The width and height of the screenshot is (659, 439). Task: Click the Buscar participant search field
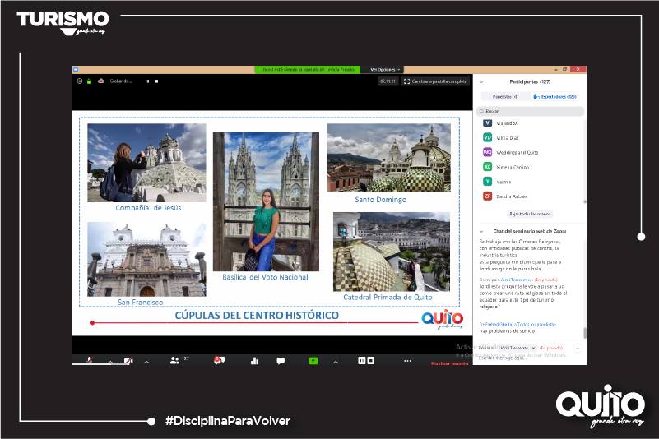(529, 110)
